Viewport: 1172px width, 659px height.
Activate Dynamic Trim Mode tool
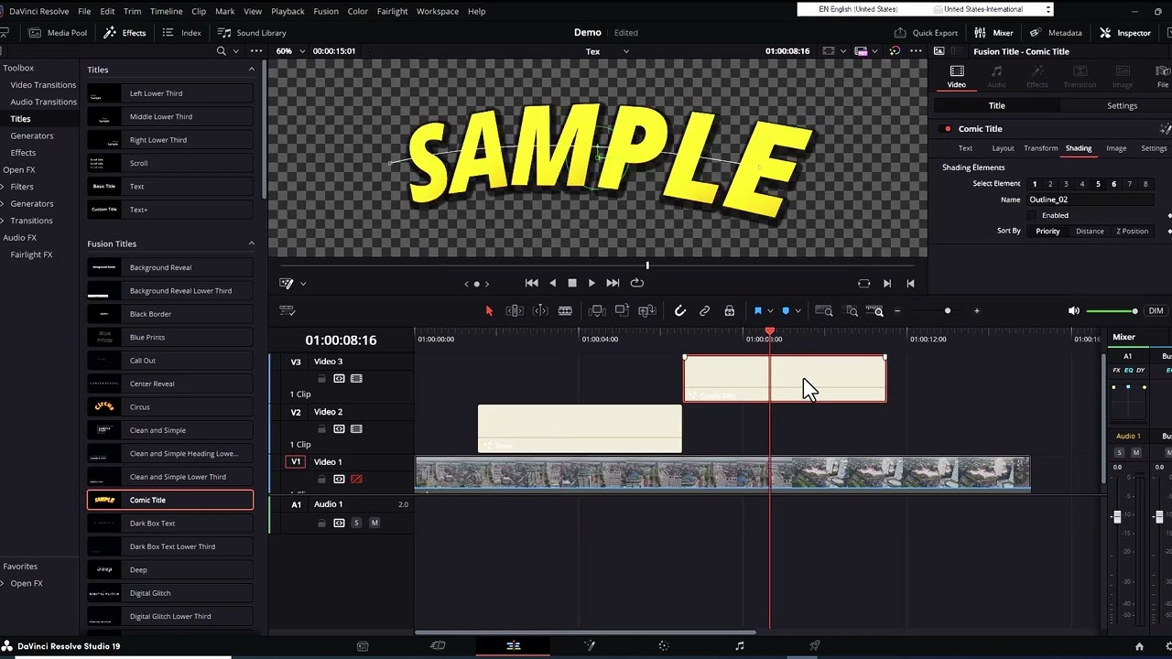point(540,311)
